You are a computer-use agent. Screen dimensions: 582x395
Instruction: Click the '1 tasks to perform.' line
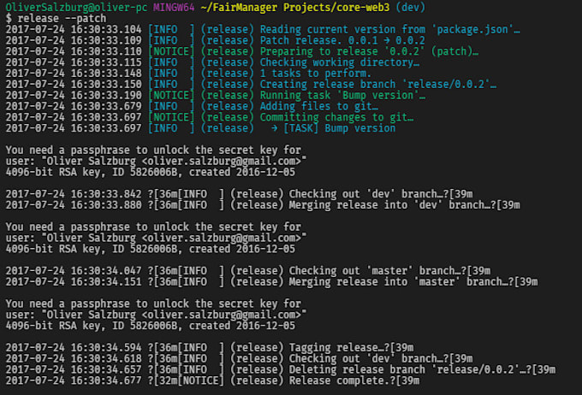point(188,73)
